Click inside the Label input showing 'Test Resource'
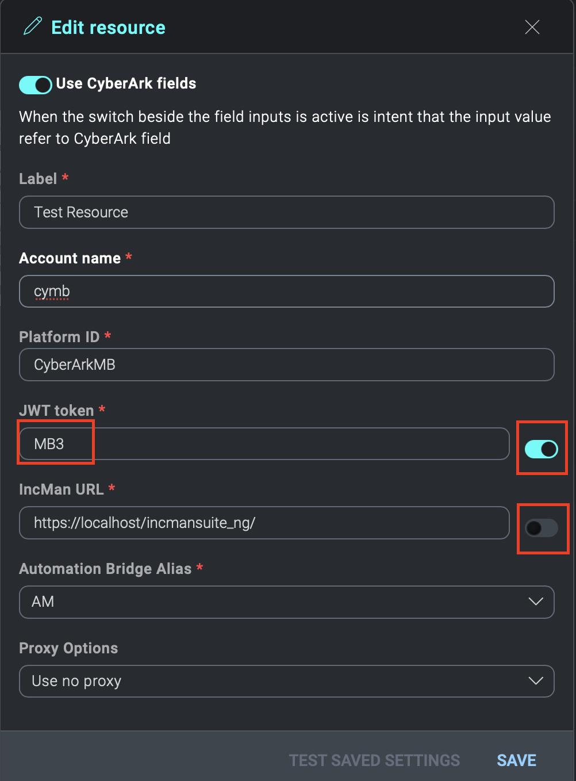 [x=287, y=212]
